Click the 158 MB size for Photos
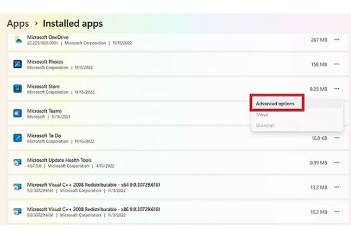This screenshot has width=351, height=239. click(319, 64)
